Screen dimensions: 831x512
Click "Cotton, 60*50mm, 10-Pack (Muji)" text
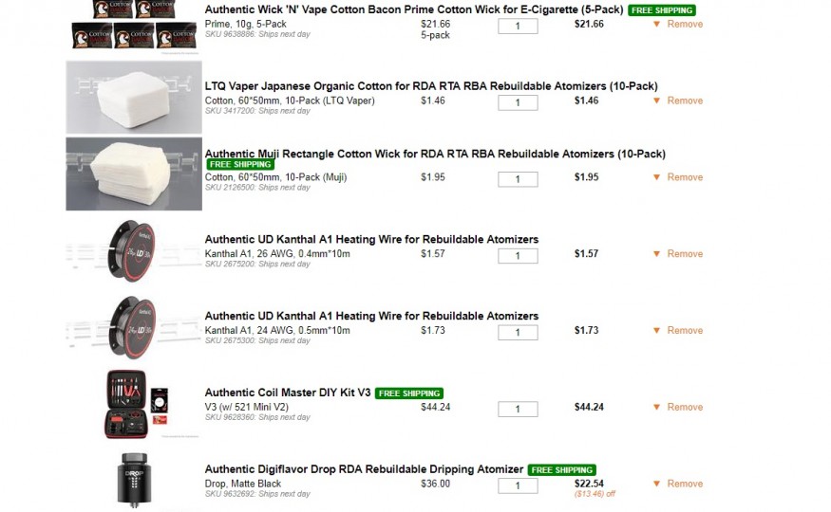[x=275, y=177]
